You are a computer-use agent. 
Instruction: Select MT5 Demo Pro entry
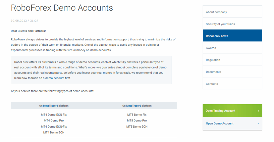click(x=137, y=121)
